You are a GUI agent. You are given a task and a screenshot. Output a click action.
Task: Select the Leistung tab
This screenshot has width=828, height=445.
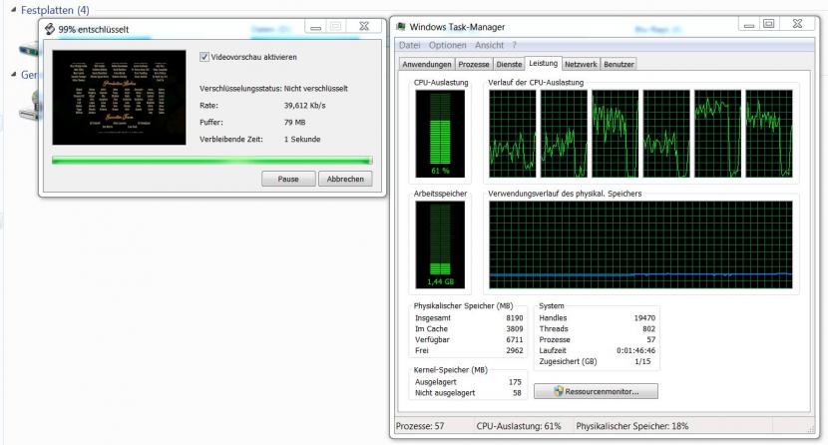[x=544, y=63]
